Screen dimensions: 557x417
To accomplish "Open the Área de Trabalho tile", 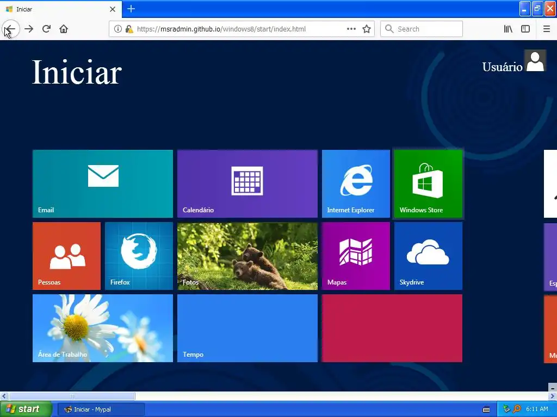I will tap(103, 328).
